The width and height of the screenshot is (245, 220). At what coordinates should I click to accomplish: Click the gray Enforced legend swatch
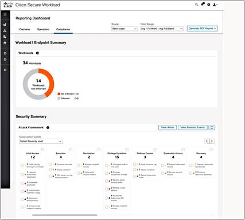(59, 99)
